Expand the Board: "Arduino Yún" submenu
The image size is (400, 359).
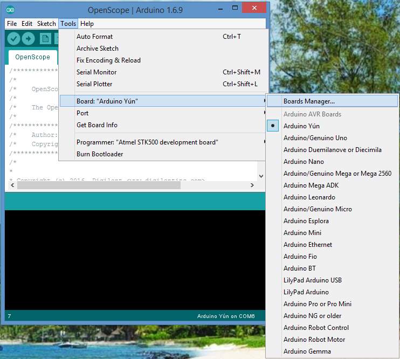point(163,101)
